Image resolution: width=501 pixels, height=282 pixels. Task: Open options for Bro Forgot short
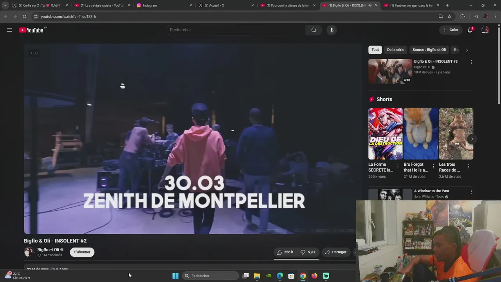coord(433,166)
